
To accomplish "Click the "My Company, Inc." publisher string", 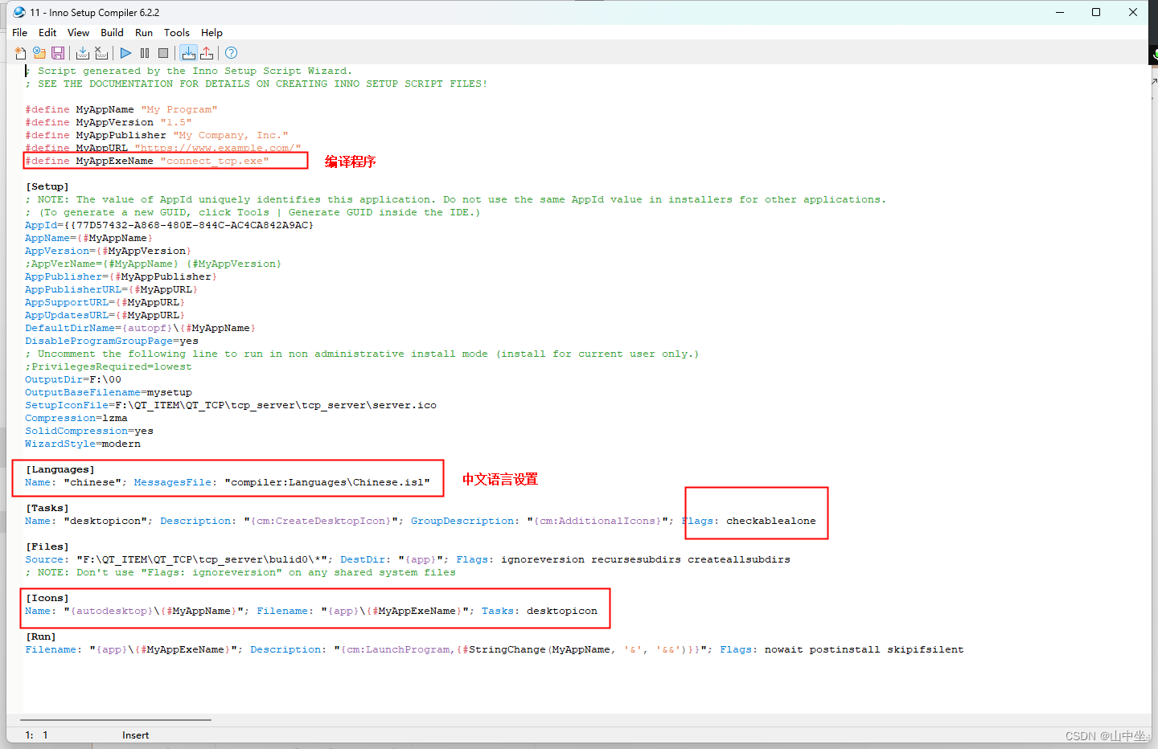I will pos(231,135).
